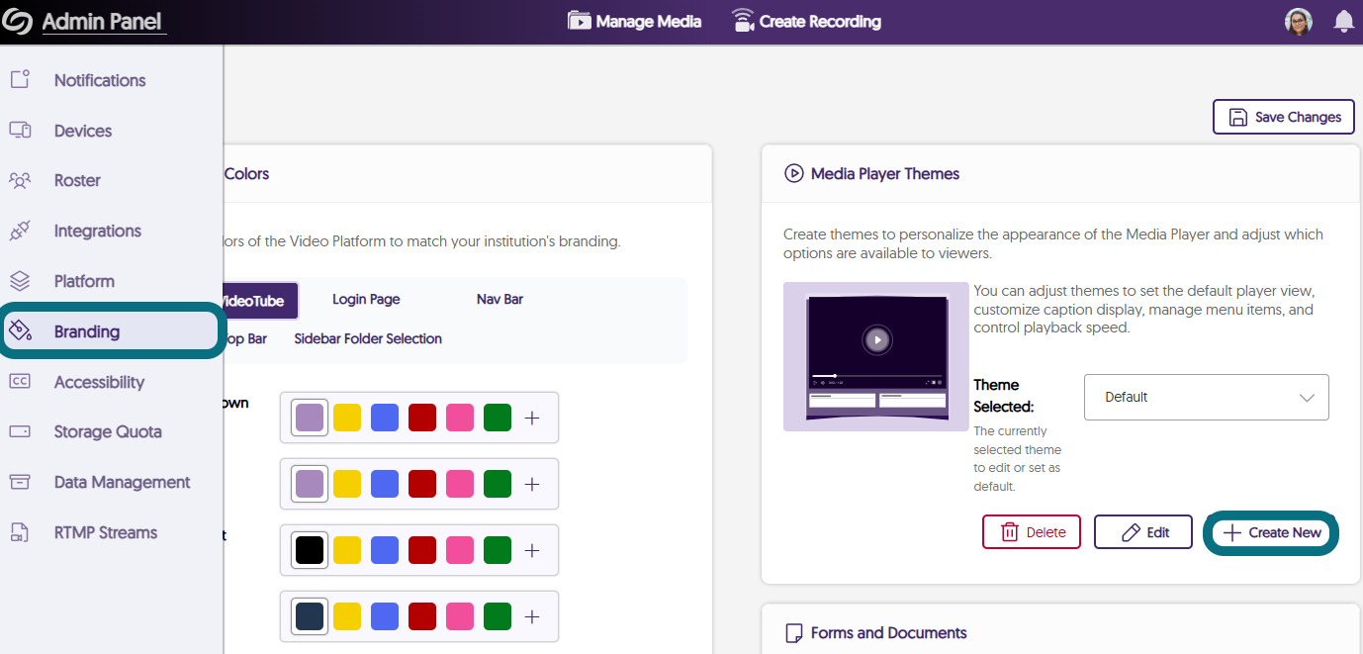Switch to the Login Page tab
1363x654 pixels.
point(366,299)
